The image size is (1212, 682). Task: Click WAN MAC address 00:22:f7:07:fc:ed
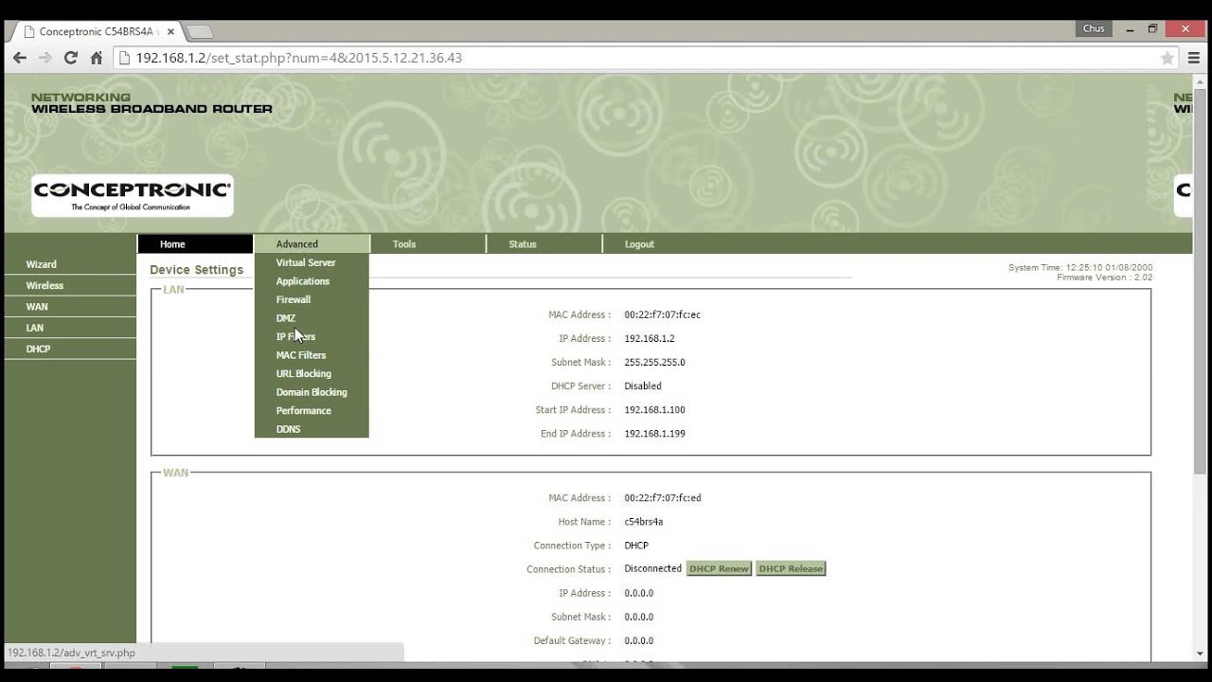pos(663,497)
